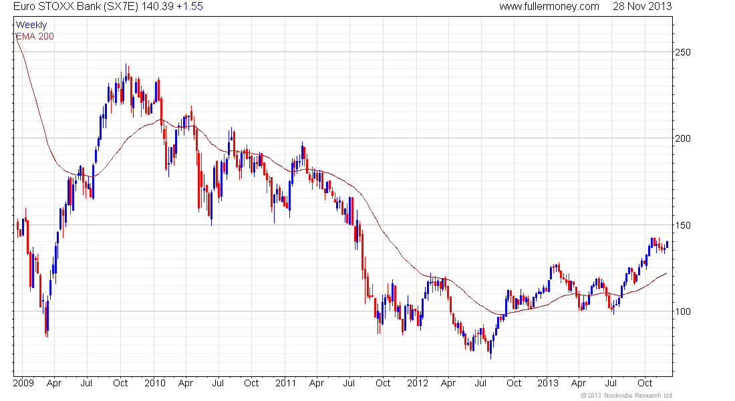Click the 2010 time axis label
The image size is (735, 401).
pos(155,383)
